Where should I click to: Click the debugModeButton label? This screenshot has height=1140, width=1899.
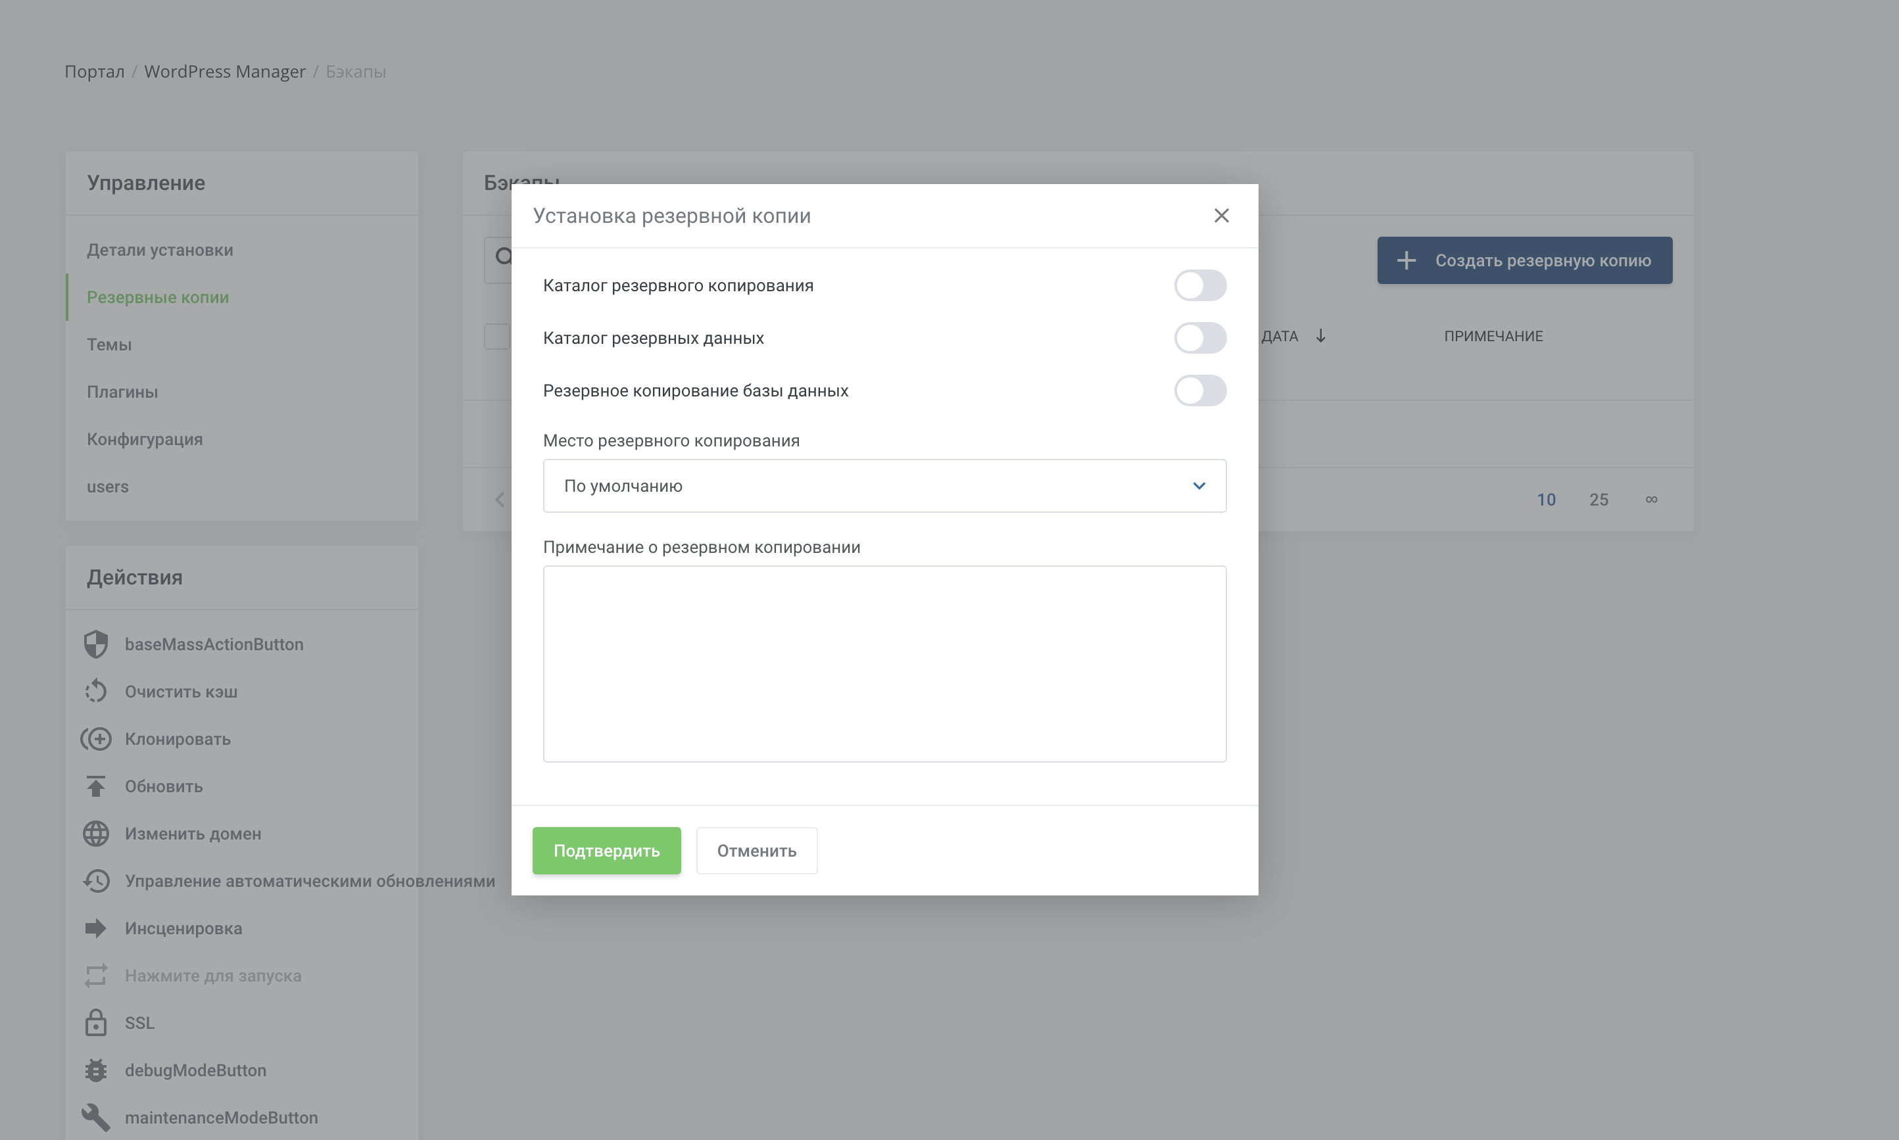196,1070
